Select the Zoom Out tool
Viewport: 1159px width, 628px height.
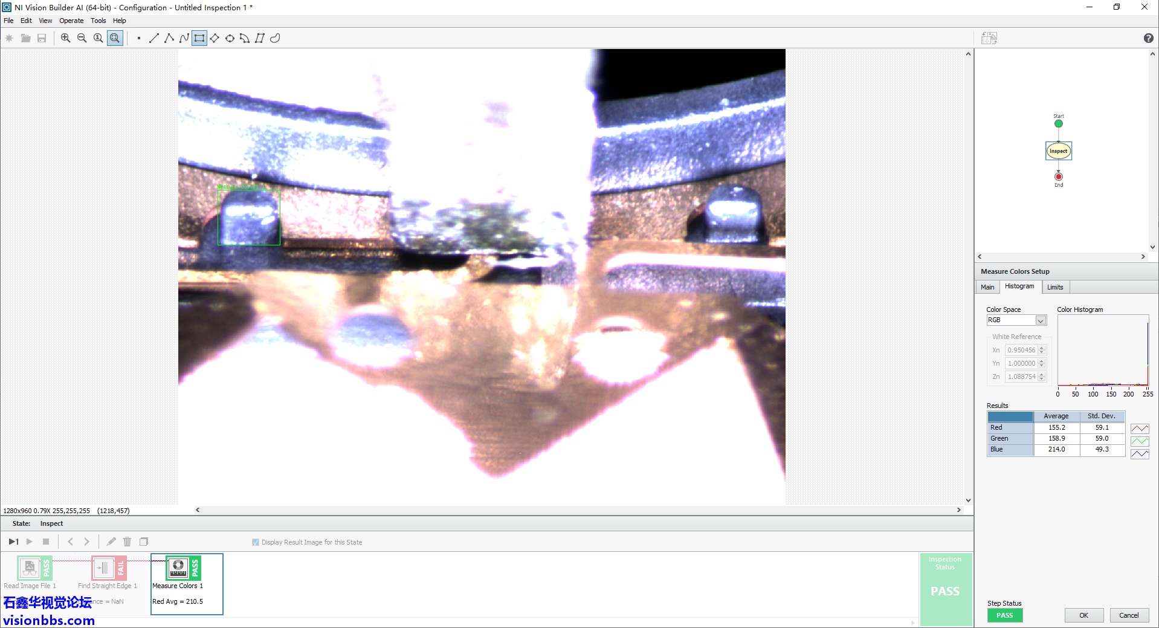[82, 37]
